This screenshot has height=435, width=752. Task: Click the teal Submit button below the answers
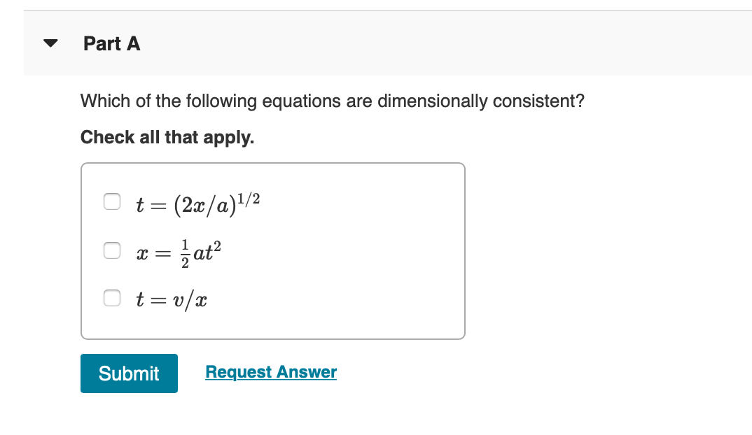pos(129,373)
